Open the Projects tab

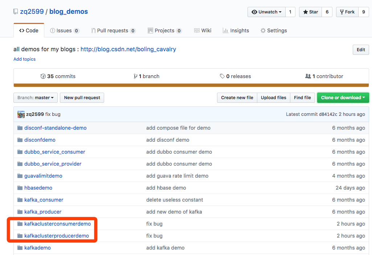click(x=165, y=31)
